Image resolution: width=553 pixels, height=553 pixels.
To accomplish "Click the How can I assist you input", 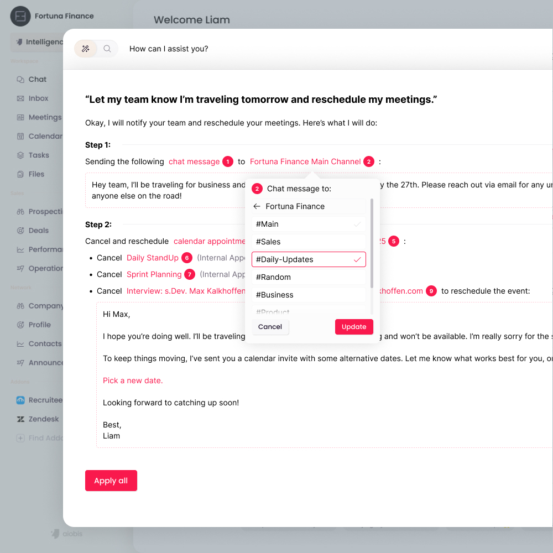I will [169, 49].
